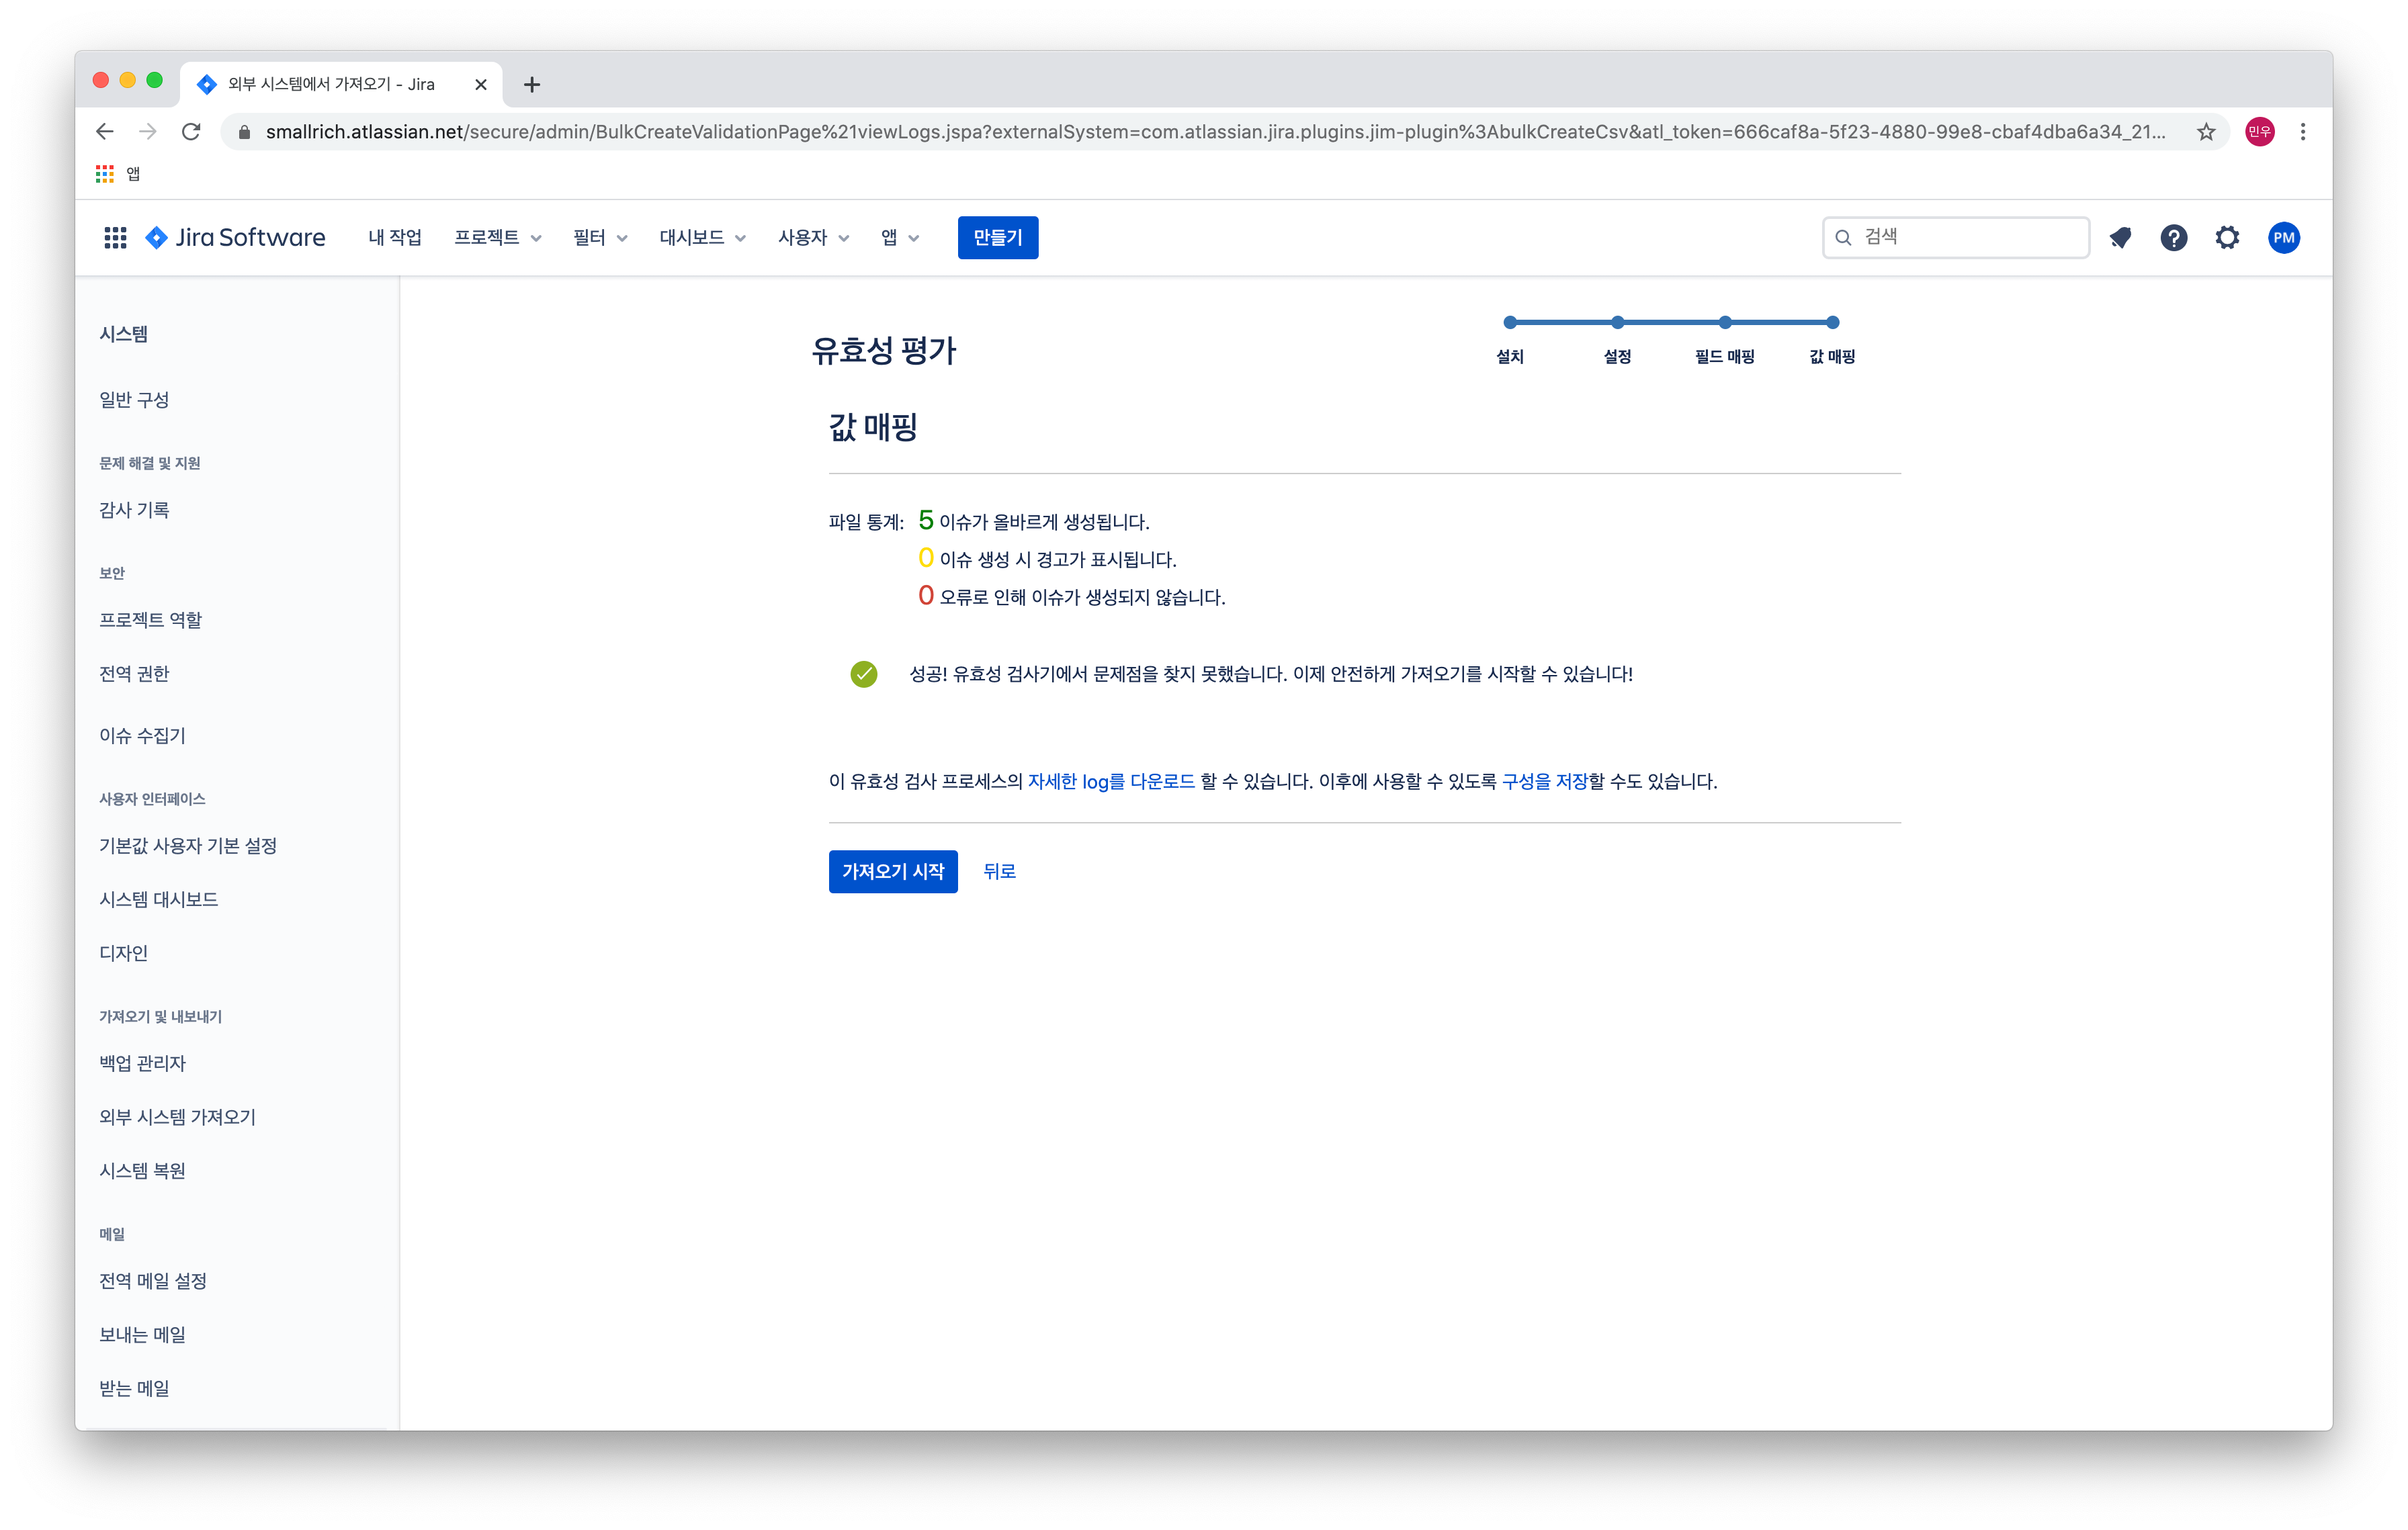Select 외부 시스템 가져오기 in the sidebar
This screenshot has width=2408, height=1530.
(x=177, y=1117)
